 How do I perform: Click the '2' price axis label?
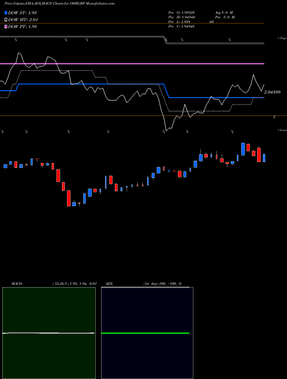point(274,117)
